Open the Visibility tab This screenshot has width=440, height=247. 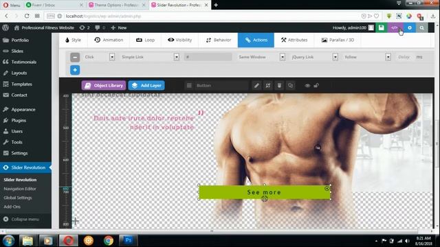coord(179,40)
